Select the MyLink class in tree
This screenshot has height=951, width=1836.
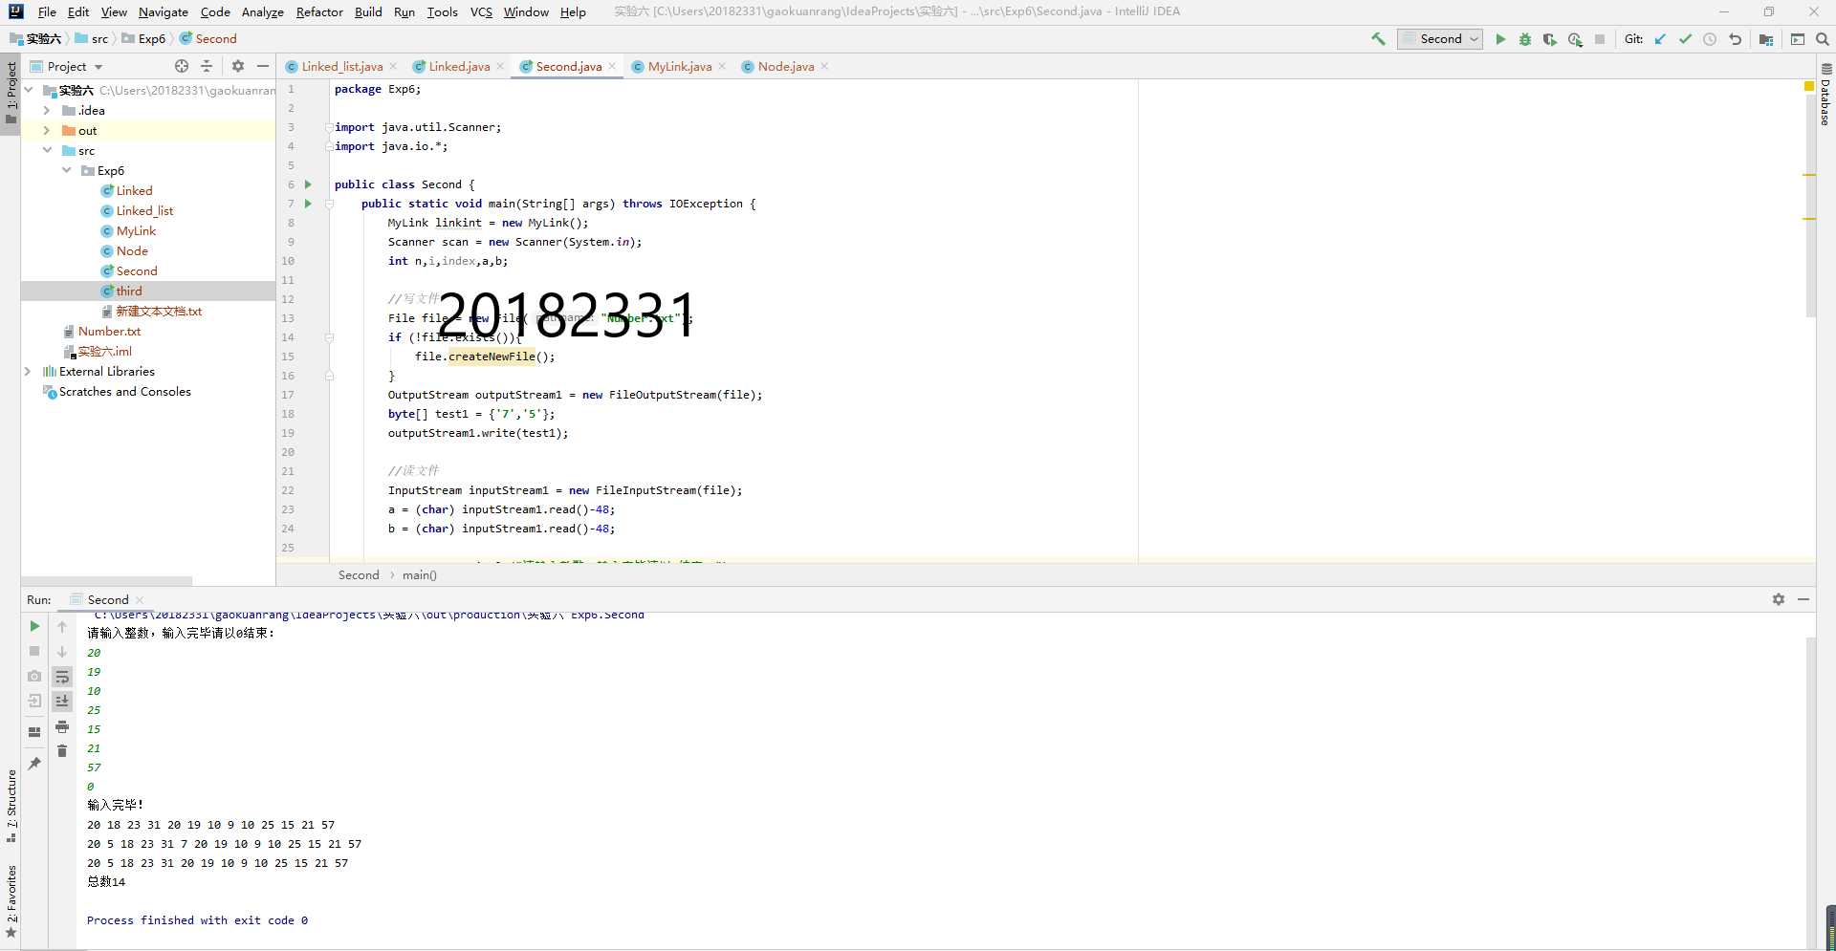[x=136, y=230]
